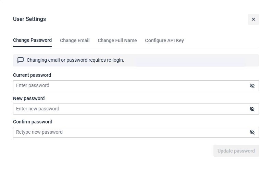Click the blank area of the notice banner
272x181 pixels.
(x=192, y=60)
